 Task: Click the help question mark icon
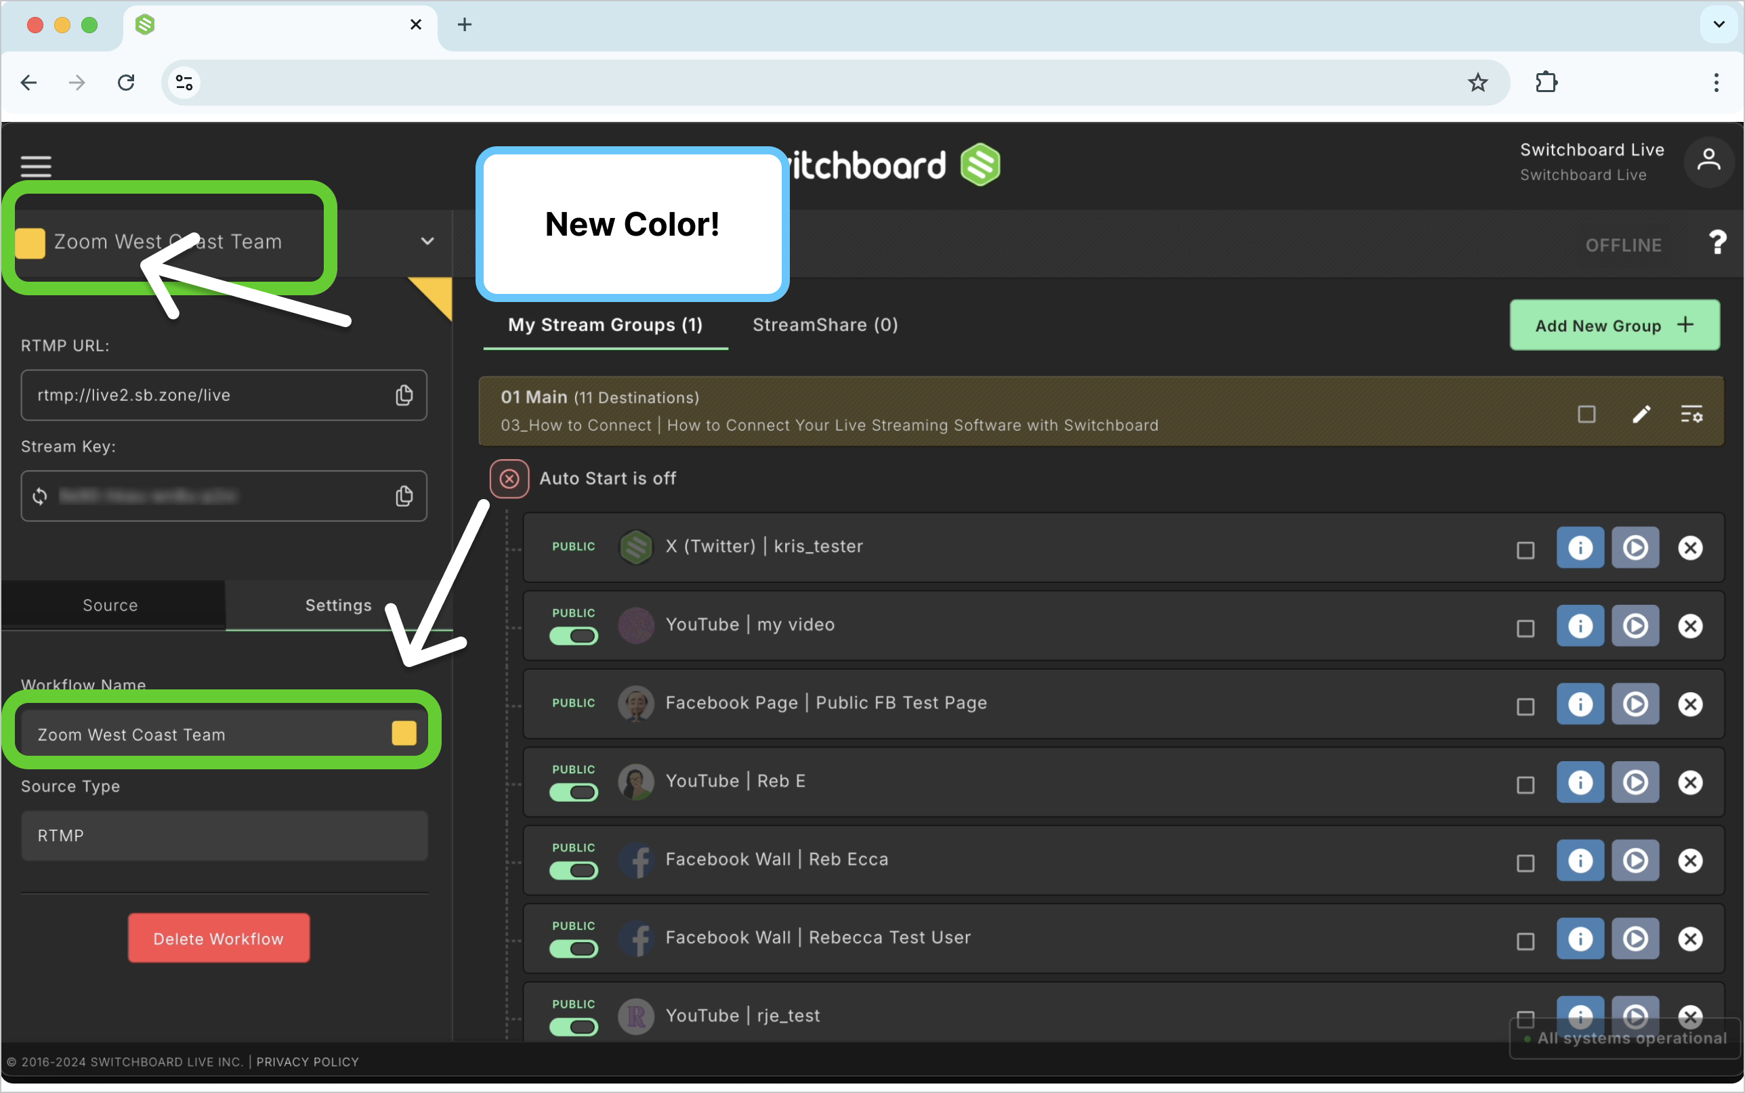1717,243
